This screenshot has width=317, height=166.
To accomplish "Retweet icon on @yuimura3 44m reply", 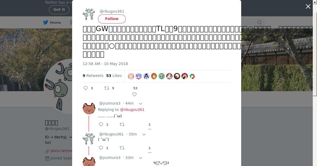I will click(122, 124).
